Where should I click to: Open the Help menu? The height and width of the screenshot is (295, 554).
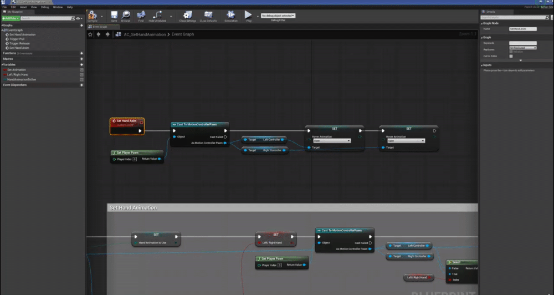point(70,7)
